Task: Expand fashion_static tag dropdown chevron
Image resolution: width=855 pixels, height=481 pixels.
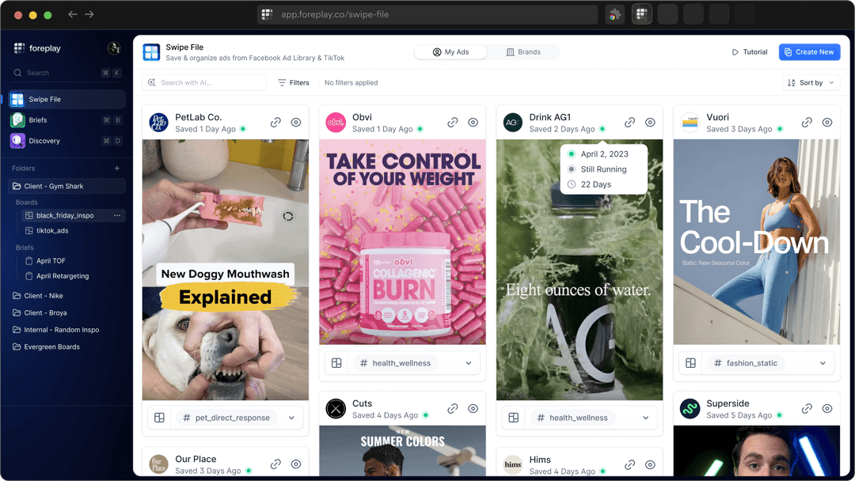Action: [x=823, y=363]
